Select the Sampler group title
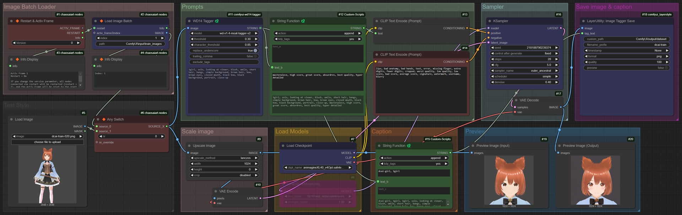This screenshot has height=215, width=682. coord(493,7)
